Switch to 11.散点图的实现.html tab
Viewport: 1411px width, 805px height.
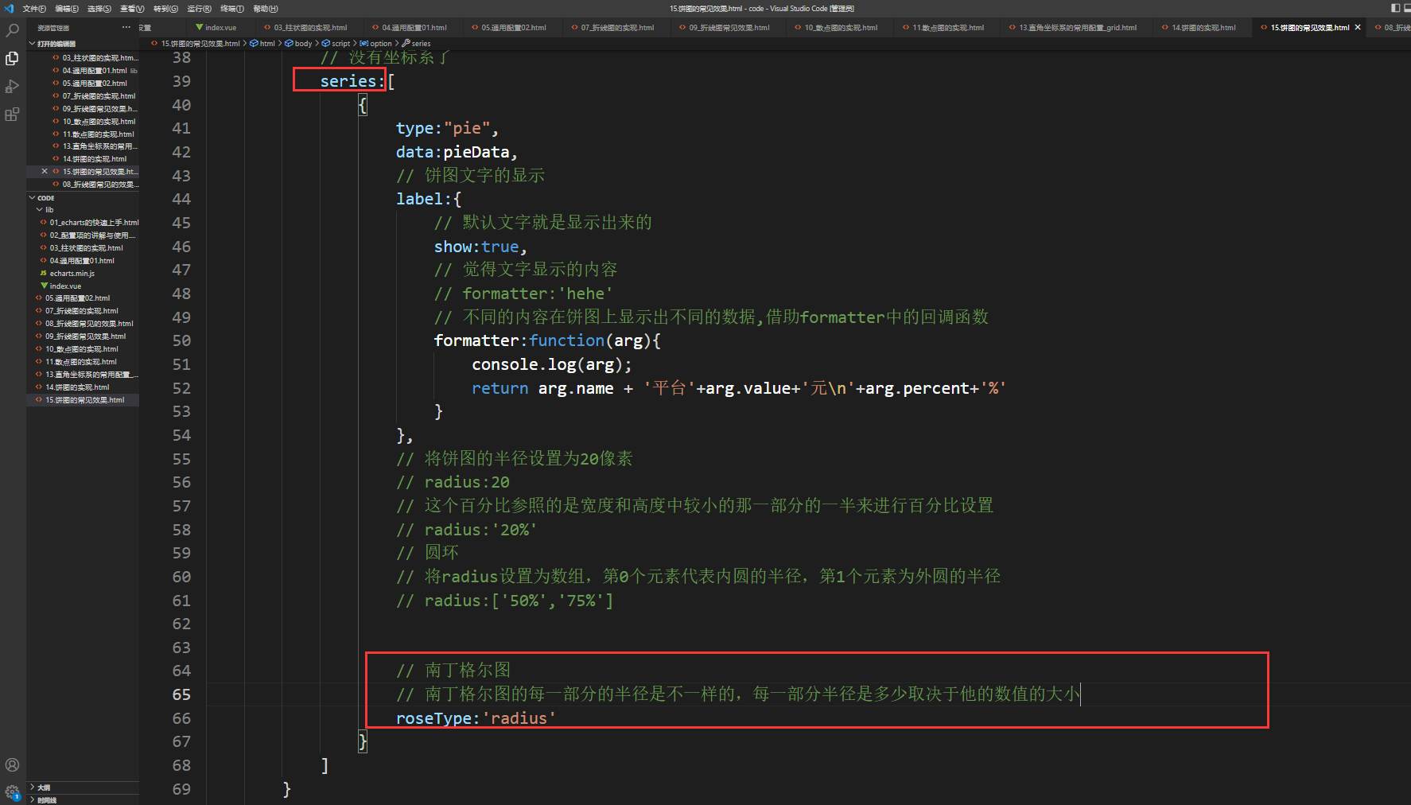click(x=948, y=28)
